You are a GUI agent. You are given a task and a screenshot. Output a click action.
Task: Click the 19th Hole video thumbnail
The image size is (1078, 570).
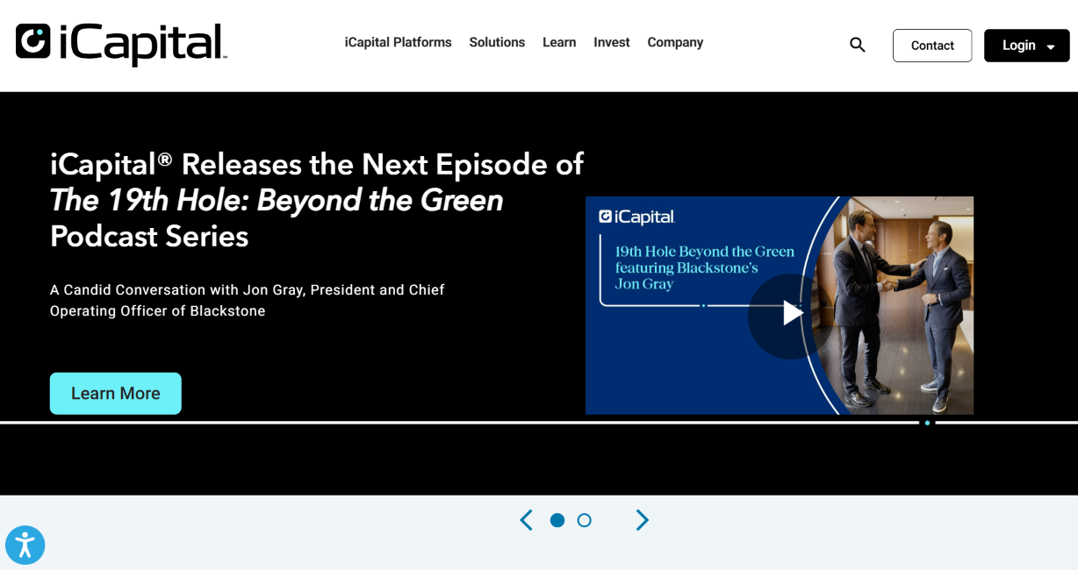click(x=780, y=305)
